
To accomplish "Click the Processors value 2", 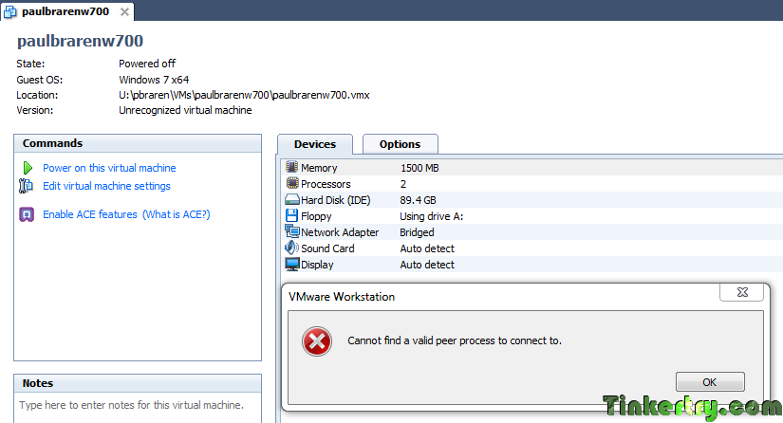I will (403, 184).
